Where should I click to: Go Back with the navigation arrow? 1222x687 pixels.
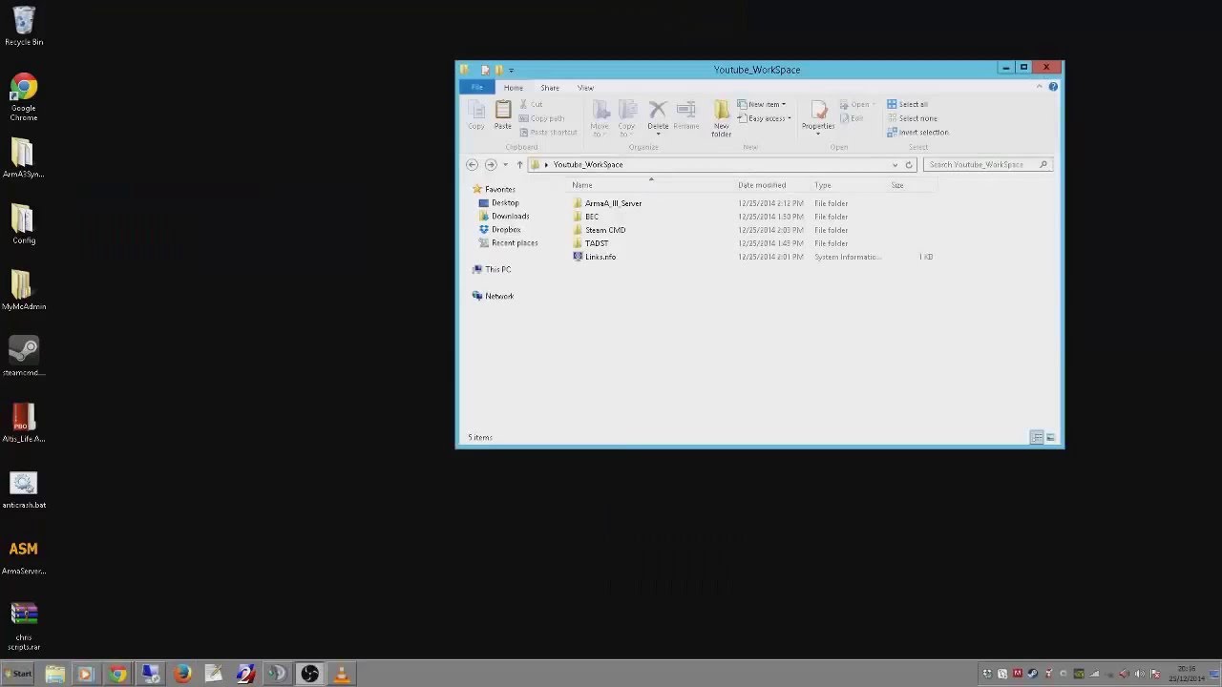[x=472, y=165]
